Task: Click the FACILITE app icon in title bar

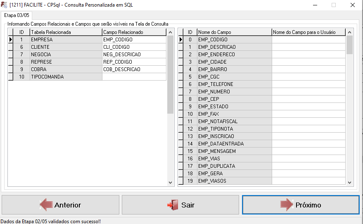Action: [x=4, y=5]
